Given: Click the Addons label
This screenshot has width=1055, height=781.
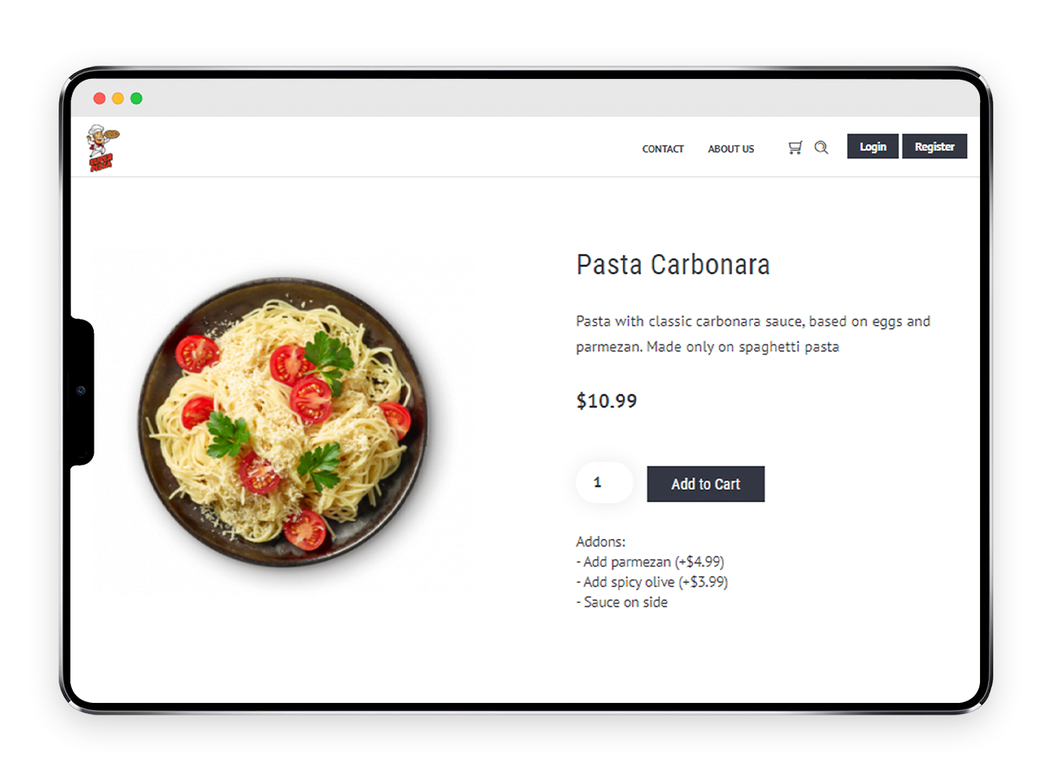Looking at the screenshot, I should [601, 541].
